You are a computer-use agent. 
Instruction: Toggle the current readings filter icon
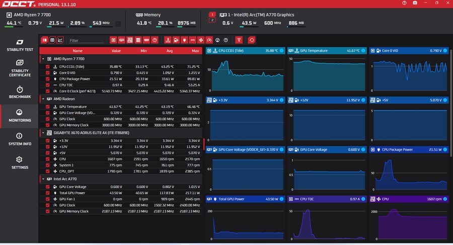[193, 40]
